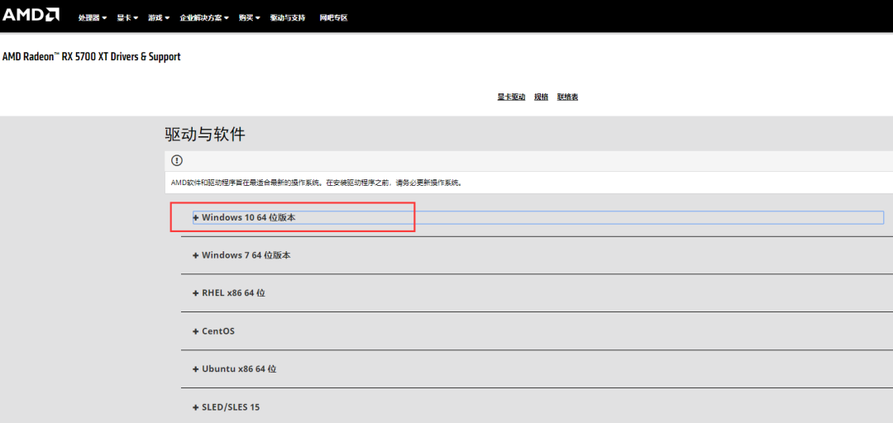The height and width of the screenshot is (423, 893).
Task: Go to 驱动与支持 page
Action: tap(288, 17)
